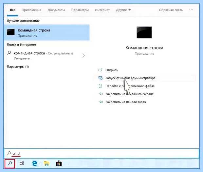Screen dimensions: 203x172
Task: Click the small Командная строка app icon
Action: click(x=11, y=32)
